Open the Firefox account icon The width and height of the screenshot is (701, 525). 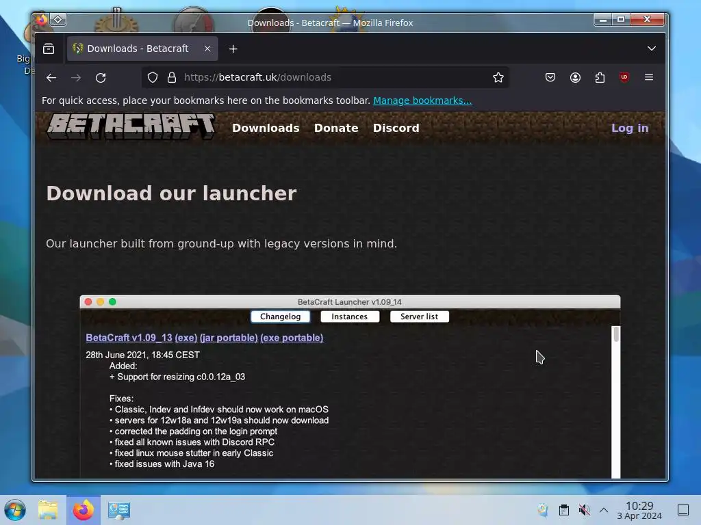pyautogui.click(x=575, y=78)
